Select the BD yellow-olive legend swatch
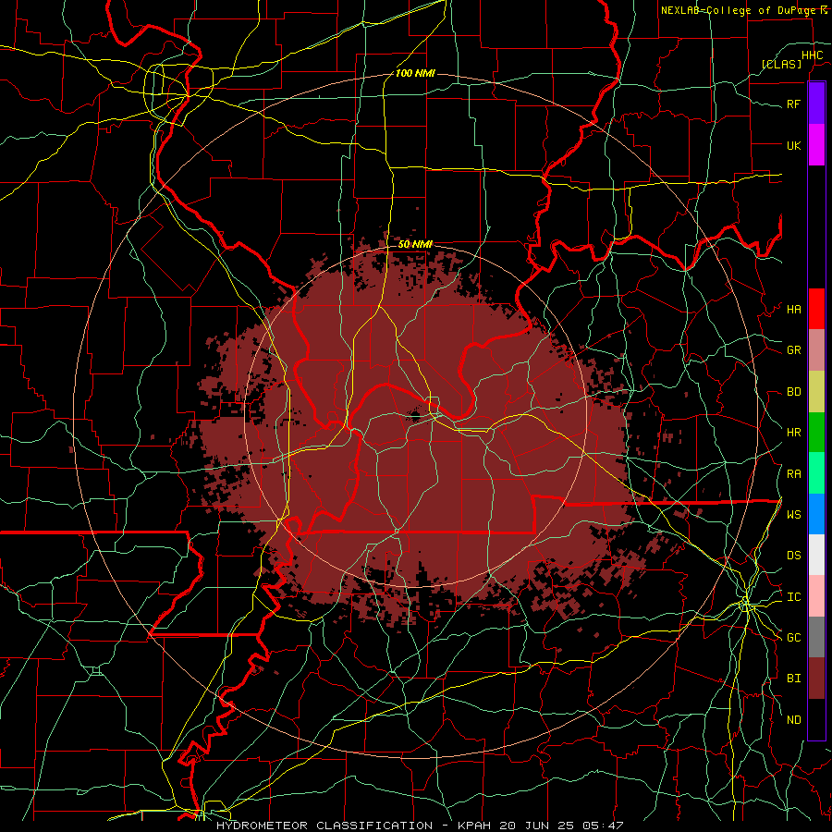 (816, 391)
